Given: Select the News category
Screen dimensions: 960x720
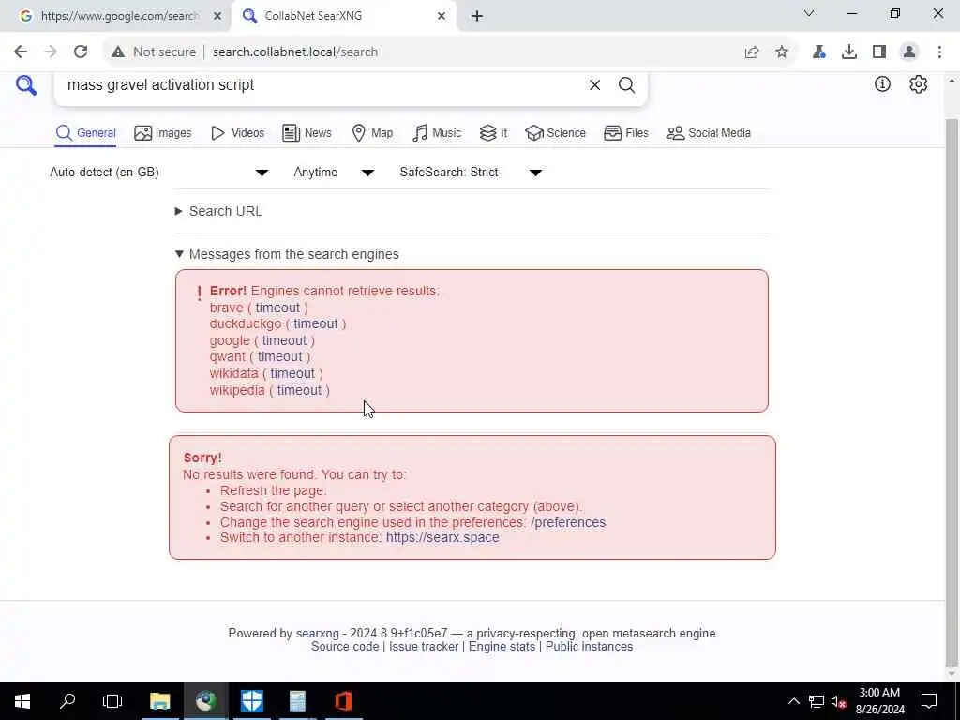Looking at the screenshot, I should 307,133.
